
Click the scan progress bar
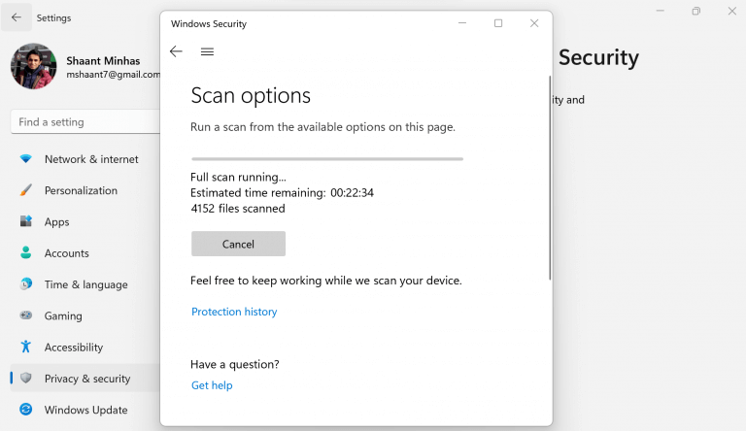327,159
